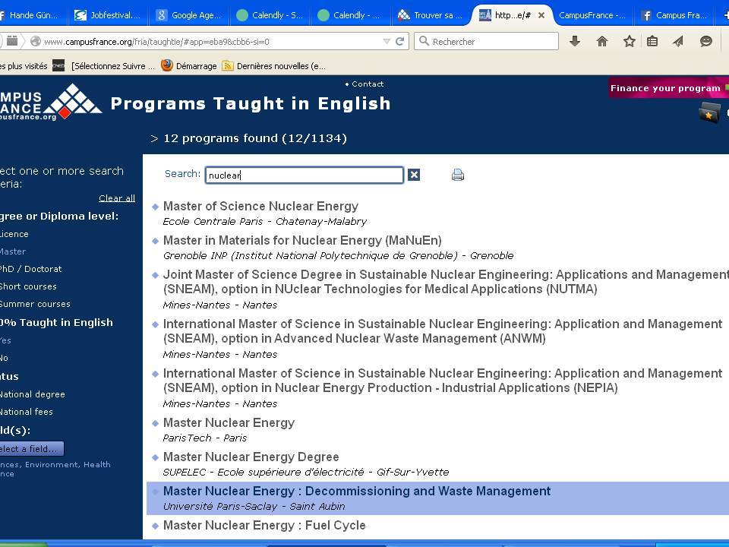
Task: Open the bookmarks list icon
Action: [652, 41]
